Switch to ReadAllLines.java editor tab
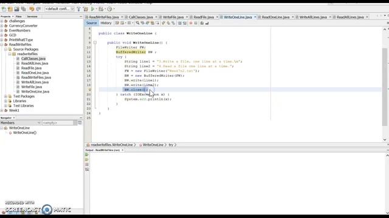389x218 pixels. (350, 17)
